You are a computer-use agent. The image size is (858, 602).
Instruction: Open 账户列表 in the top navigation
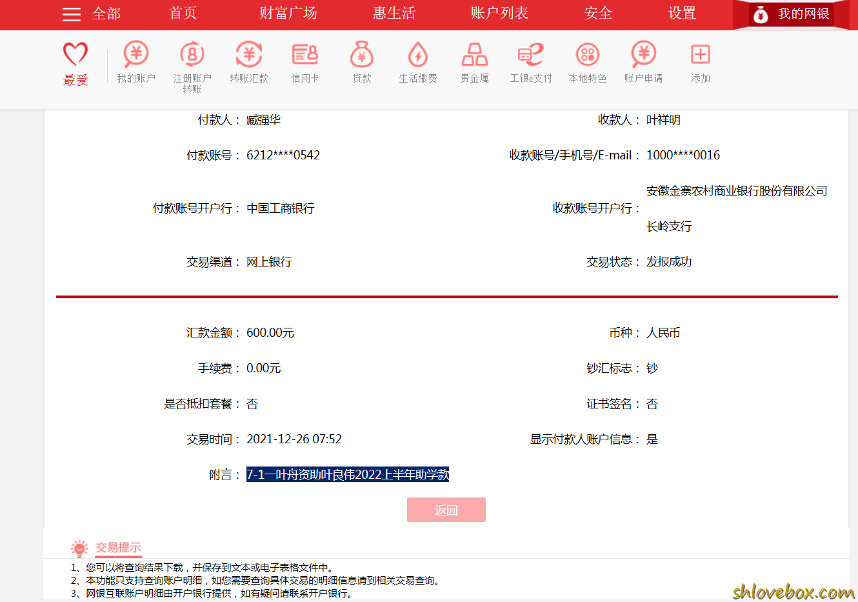click(500, 14)
